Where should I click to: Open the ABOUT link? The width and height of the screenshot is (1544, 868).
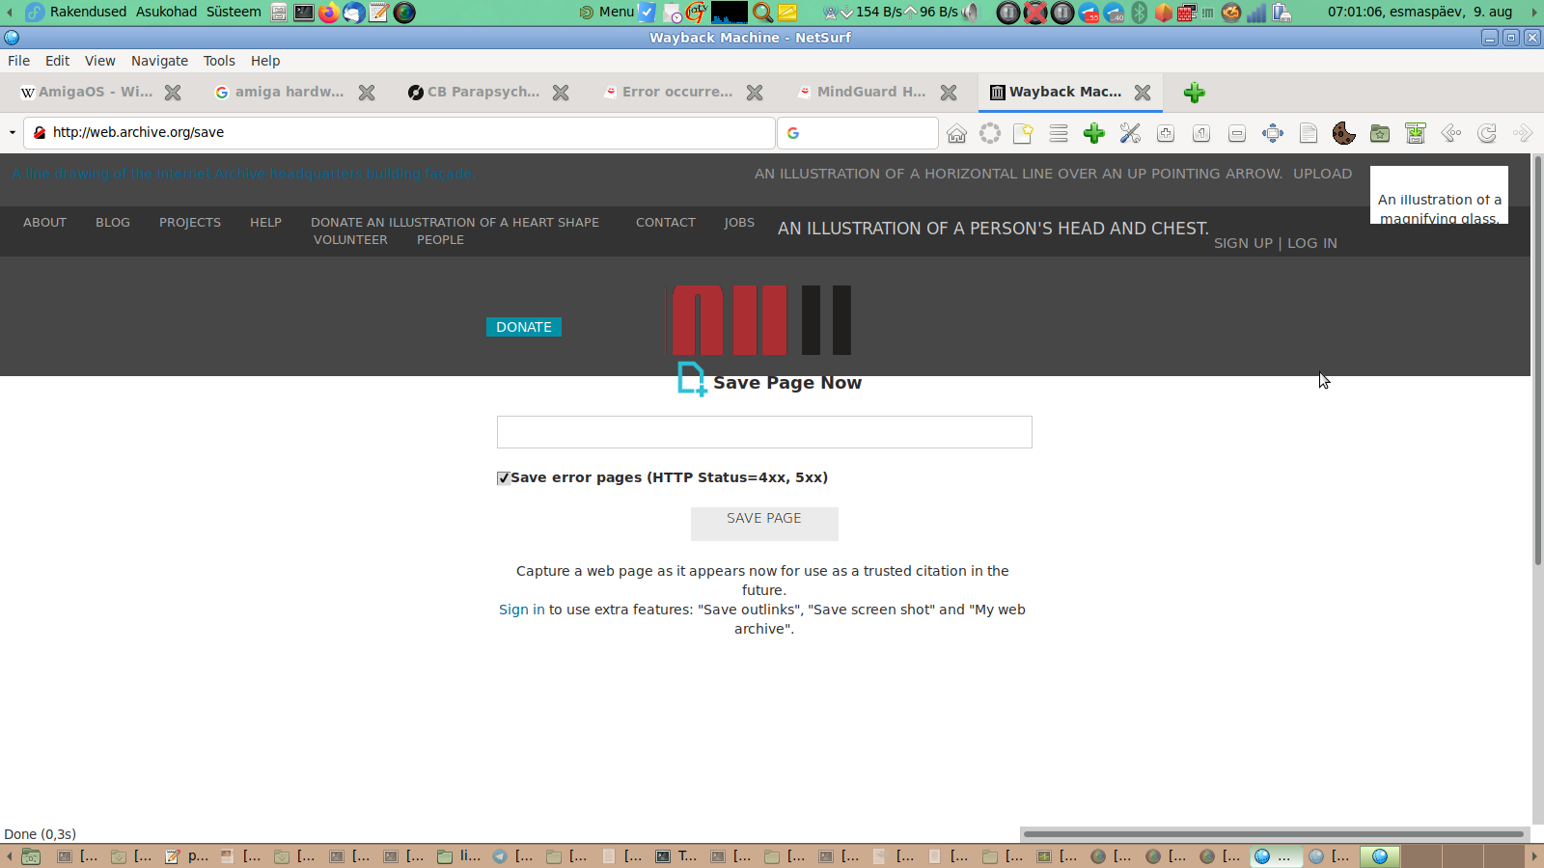click(x=44, y=222)
